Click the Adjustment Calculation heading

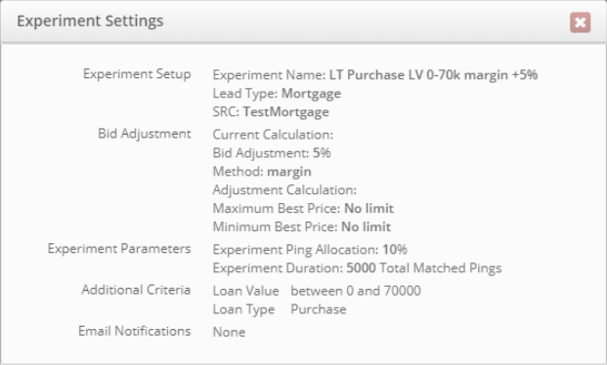[284, 190]
